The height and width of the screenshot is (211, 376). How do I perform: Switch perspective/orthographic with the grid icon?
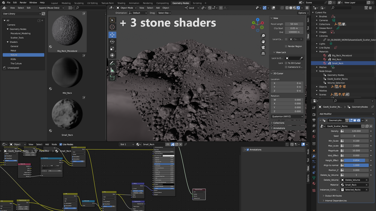pos(263,53)
